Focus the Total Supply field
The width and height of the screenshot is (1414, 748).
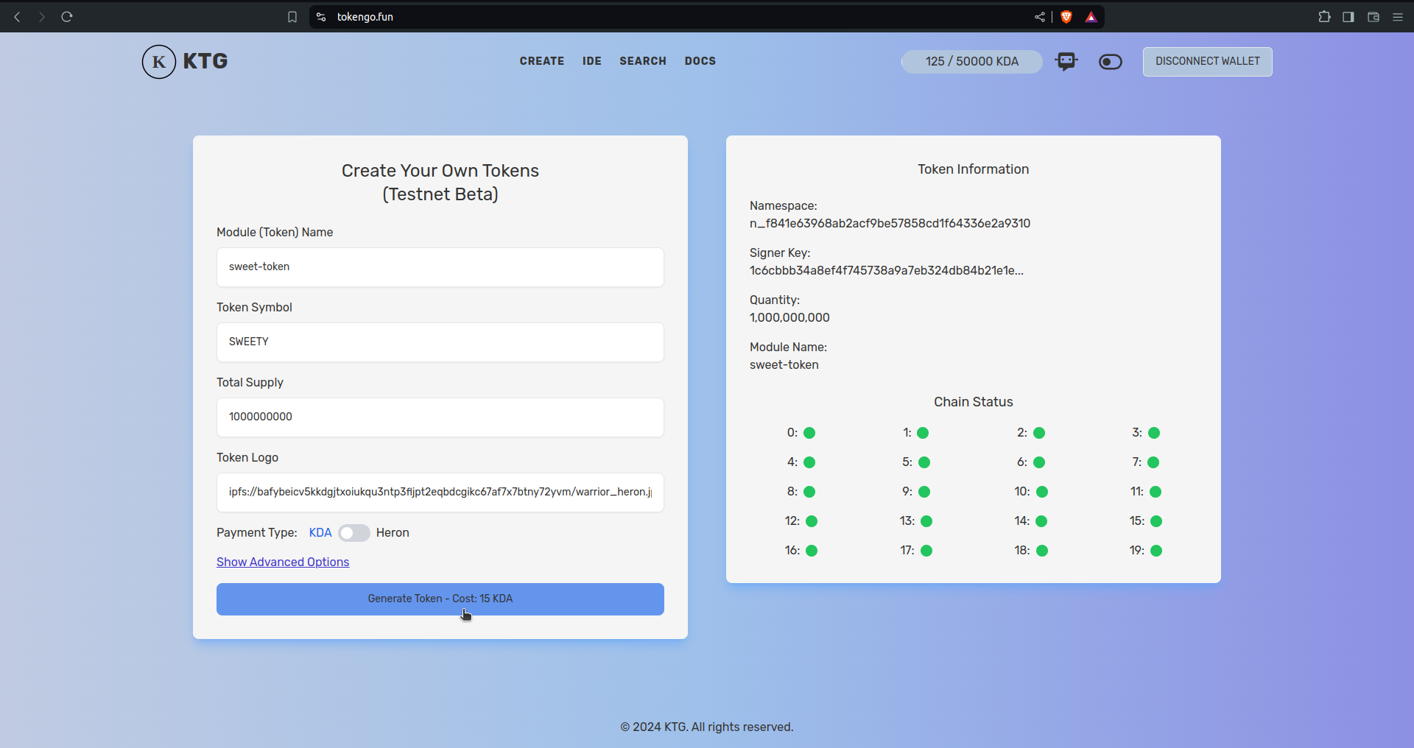[x=440, y=417]
